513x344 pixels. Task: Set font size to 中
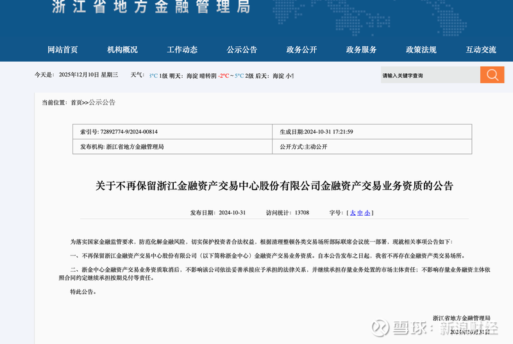tap(360, 212)
